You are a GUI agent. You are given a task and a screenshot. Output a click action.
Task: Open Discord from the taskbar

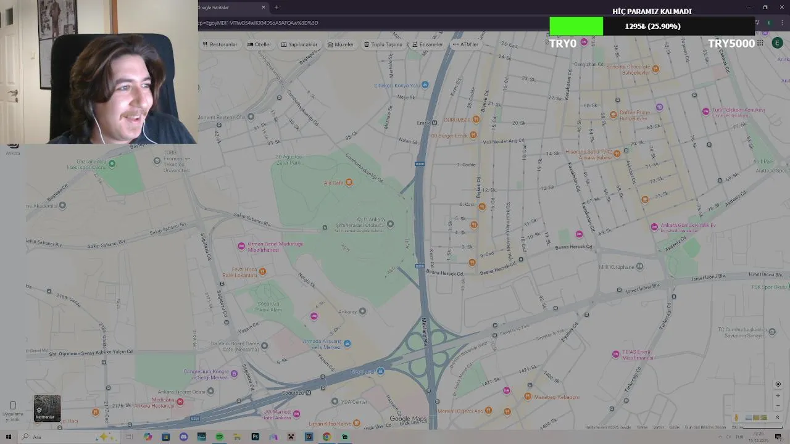point(183,437)
